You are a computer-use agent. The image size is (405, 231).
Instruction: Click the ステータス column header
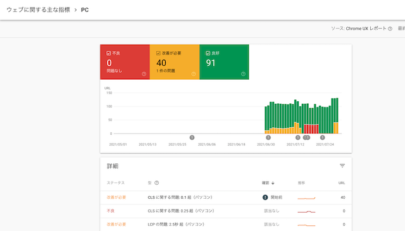tap(116, 183)
